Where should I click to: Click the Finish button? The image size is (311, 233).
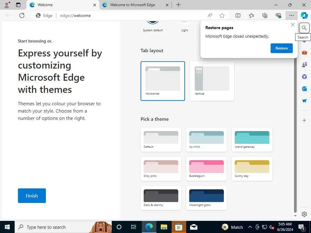point(32,196)
